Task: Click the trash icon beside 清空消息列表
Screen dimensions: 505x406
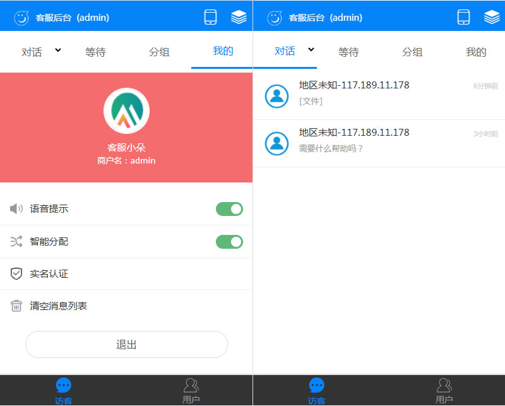Action: click(x=16, y=306)
